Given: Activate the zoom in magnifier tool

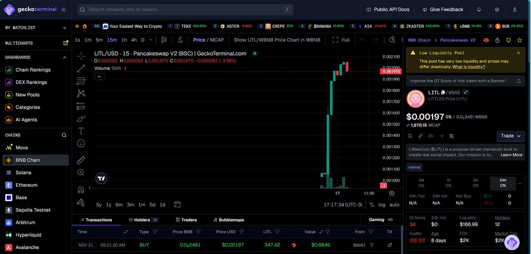Looking at the screenshot, I should pyautogui.click(x=81, y=173).
